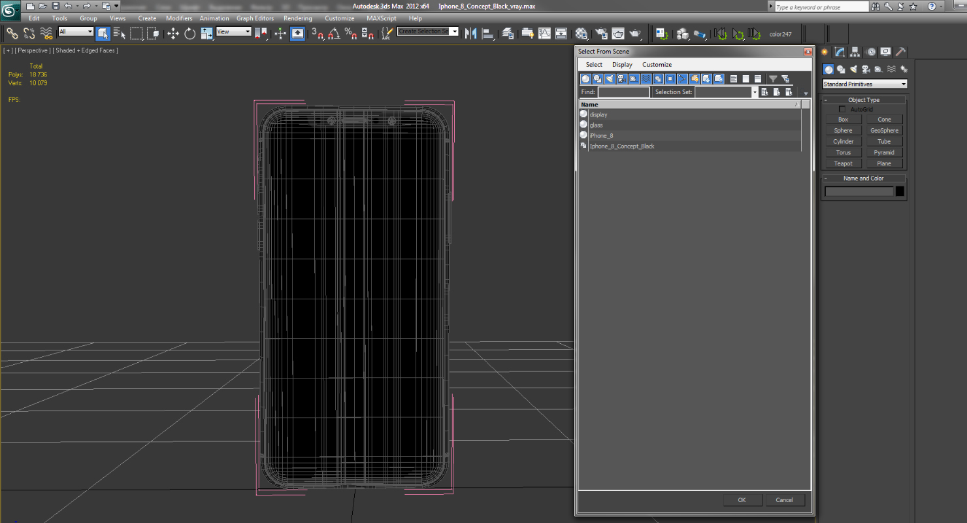Click the help search keyword field

(822, 7)
